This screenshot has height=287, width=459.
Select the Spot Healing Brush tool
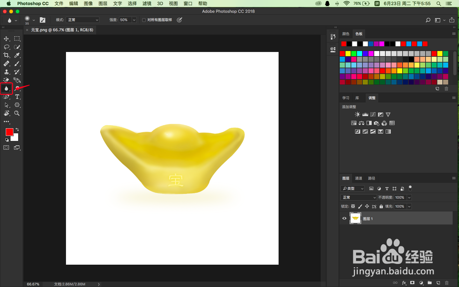click(x=6, y=63)
